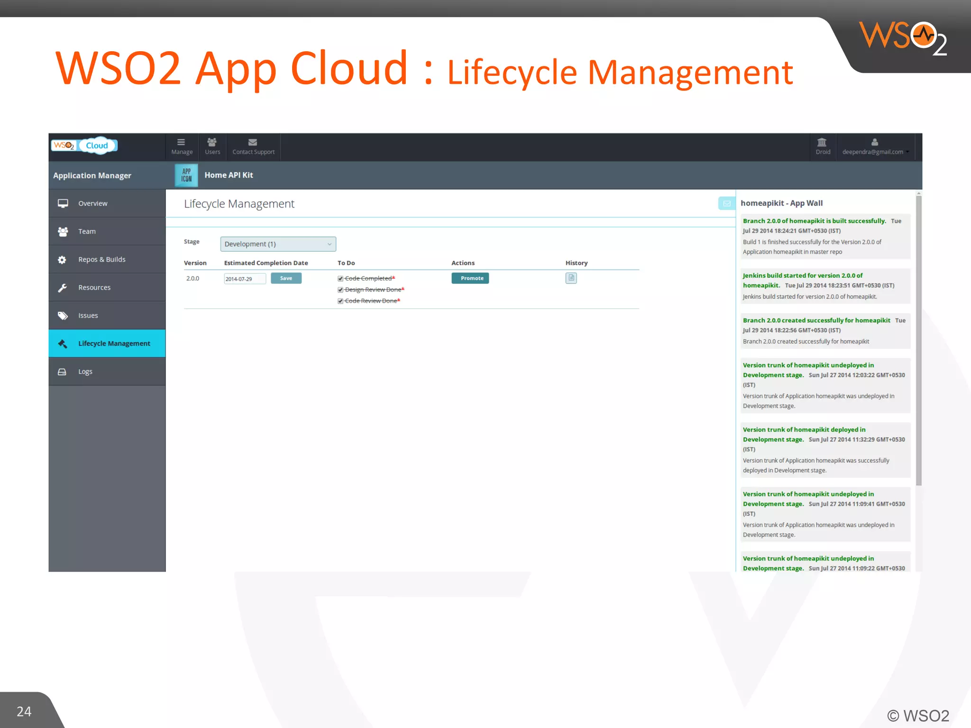This screenshot has width=971, height=728.
Task: Click the To Do column header
Action: click(x=346, y=263)
